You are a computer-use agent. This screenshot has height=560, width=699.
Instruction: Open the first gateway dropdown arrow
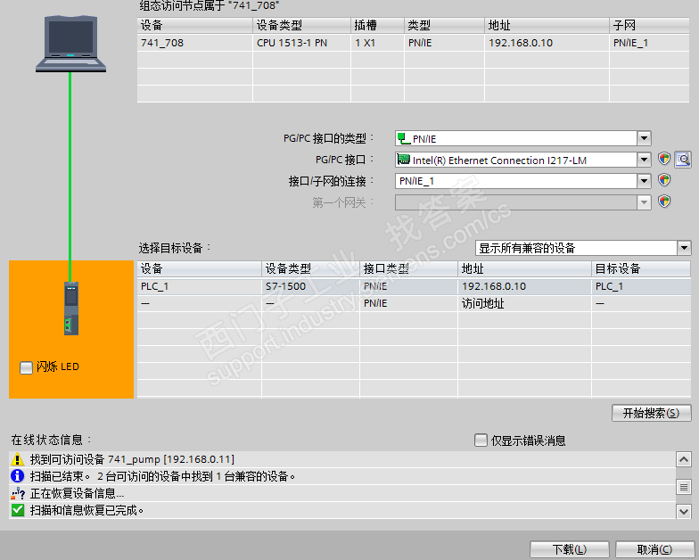coord(644,202)
